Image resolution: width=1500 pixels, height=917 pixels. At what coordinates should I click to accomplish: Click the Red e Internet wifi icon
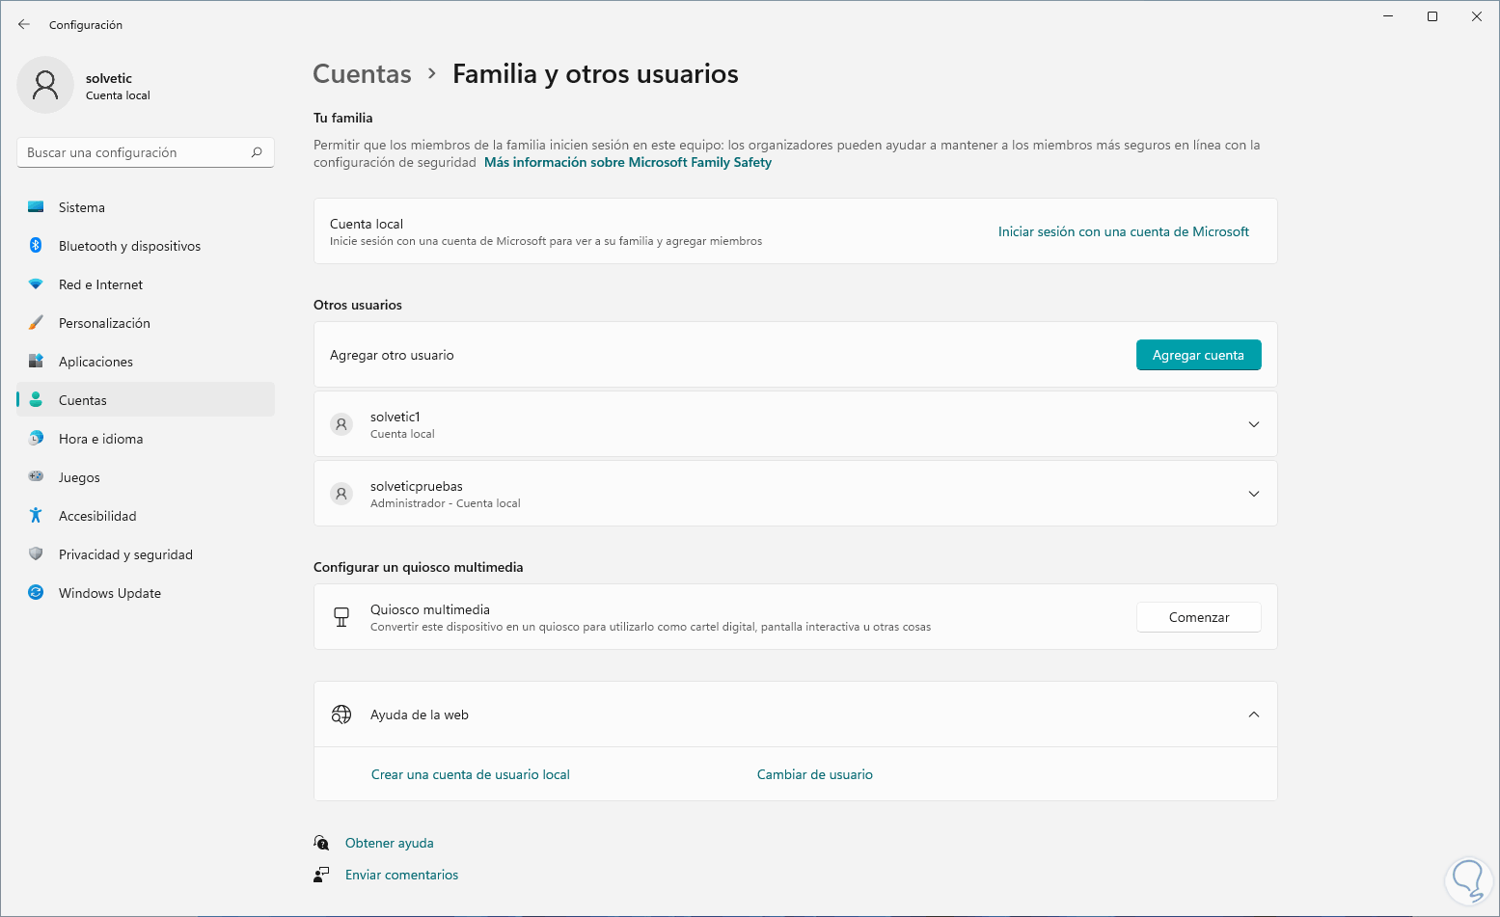tap(36, 284)
